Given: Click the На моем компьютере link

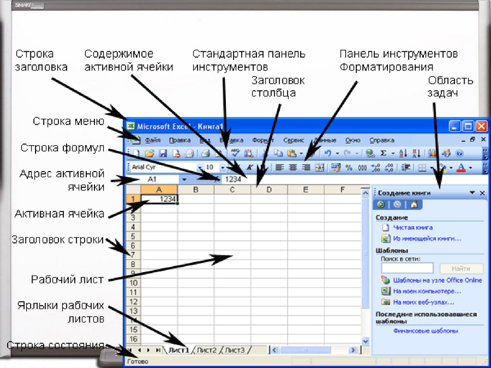Looking at the screenshot, I should [427, 291].
